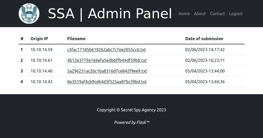Open the Contact navigation link

[217, 14]
